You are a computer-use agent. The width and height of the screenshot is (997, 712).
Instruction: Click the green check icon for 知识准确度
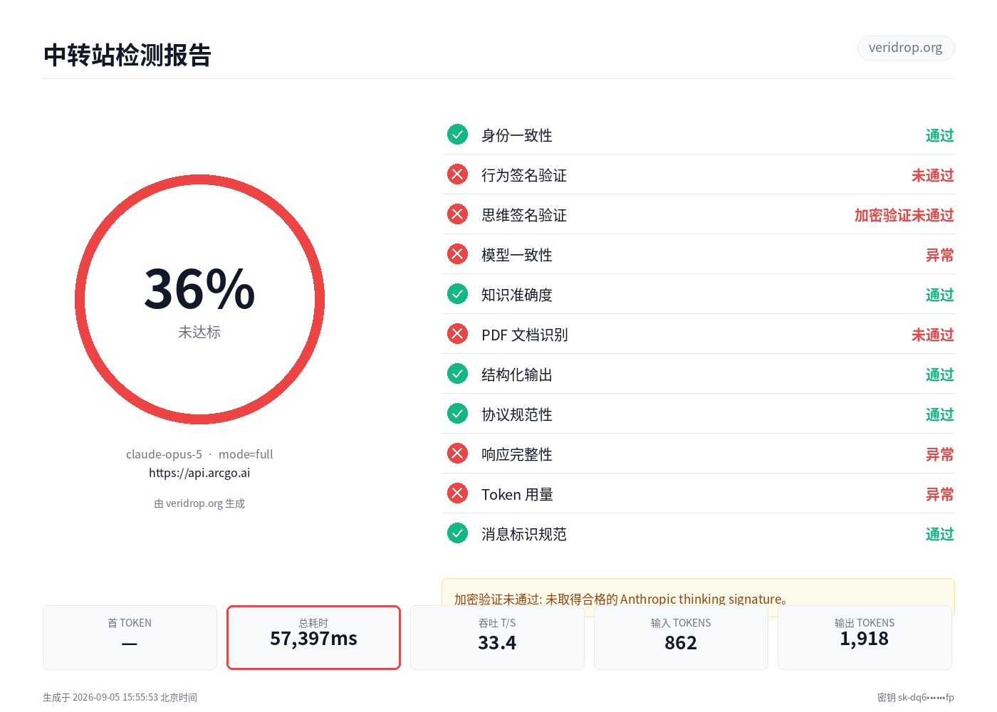[x=457, y=294]
